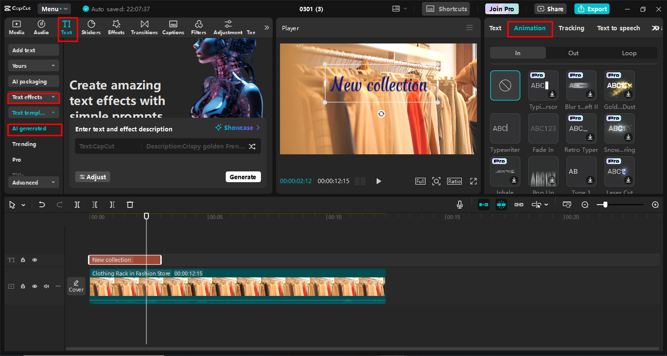This screenshot has height=356, width=667.
Task: Click the Undo arrow in timeline toolbar
Action: pyautogui.click(x=42, y=205)
